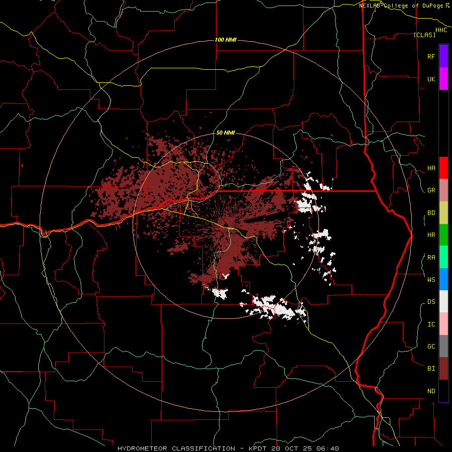
Task: Click the BD legend label
Action: point(431,213)
